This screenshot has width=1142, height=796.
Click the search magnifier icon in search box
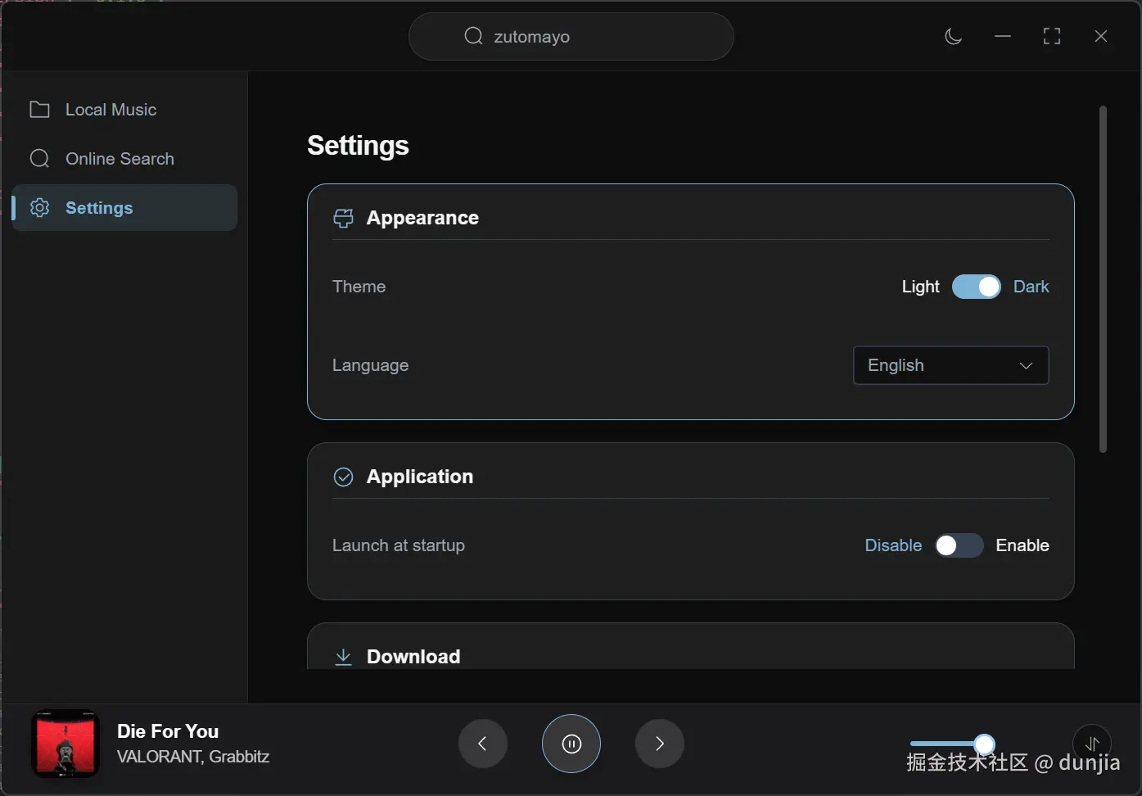point(473,36)
